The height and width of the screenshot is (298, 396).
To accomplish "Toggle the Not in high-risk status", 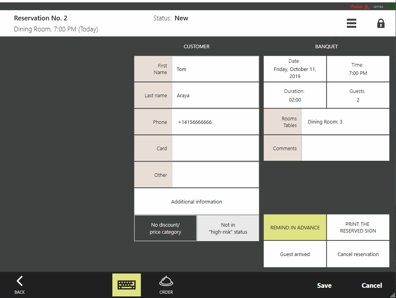I will pos(228,228).
